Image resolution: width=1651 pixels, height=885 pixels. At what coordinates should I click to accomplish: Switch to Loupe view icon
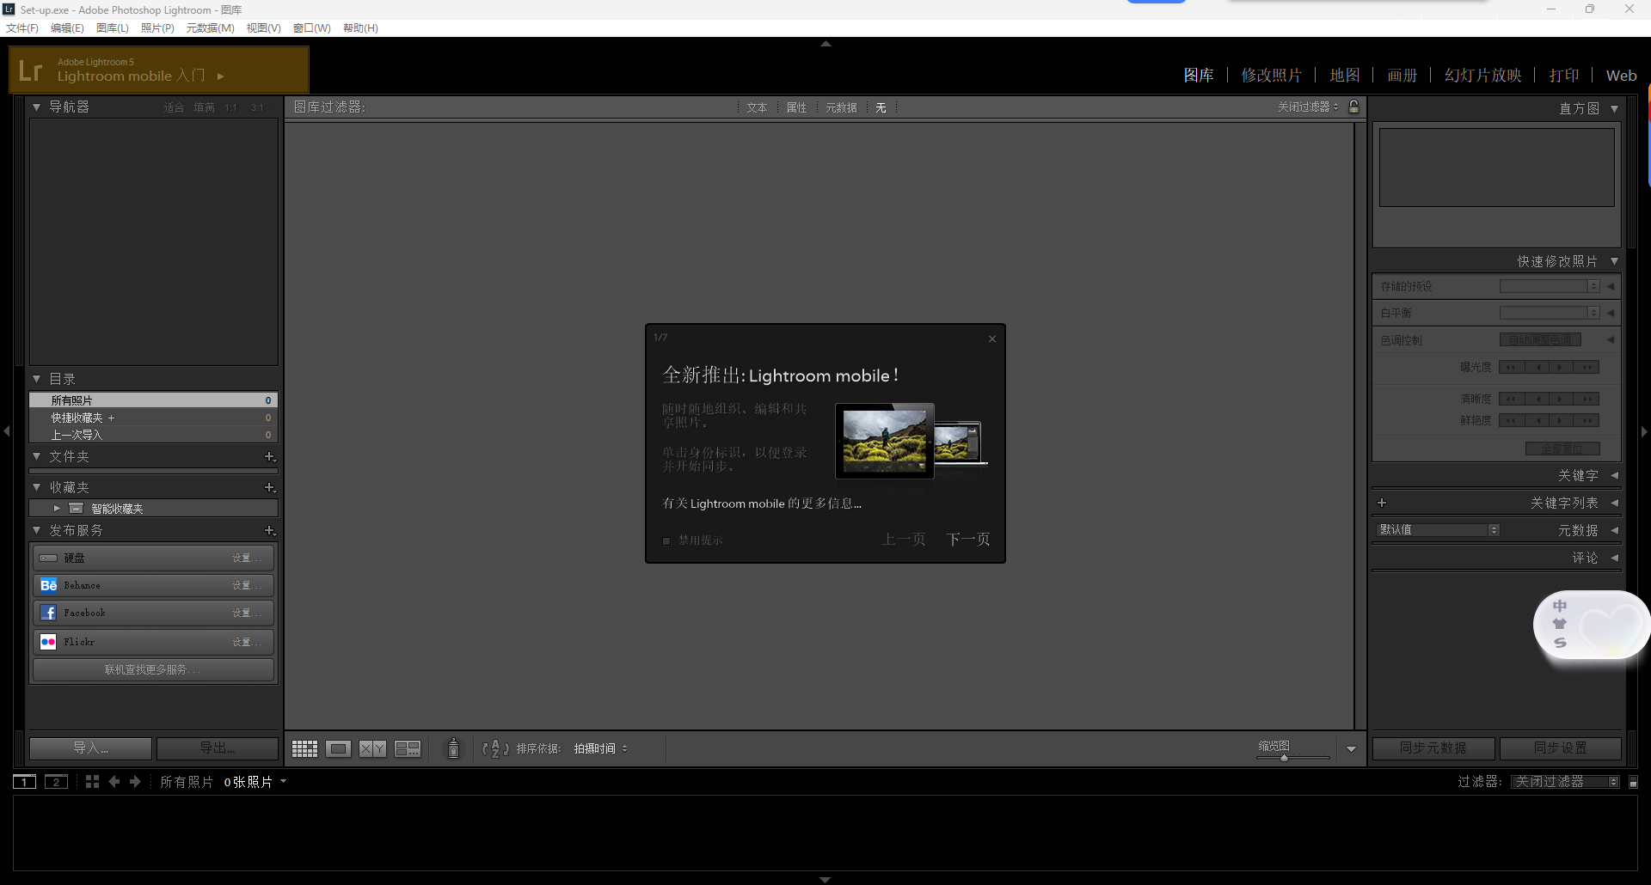(x=338, y=748)
